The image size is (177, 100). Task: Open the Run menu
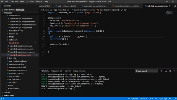click(32, 1)
